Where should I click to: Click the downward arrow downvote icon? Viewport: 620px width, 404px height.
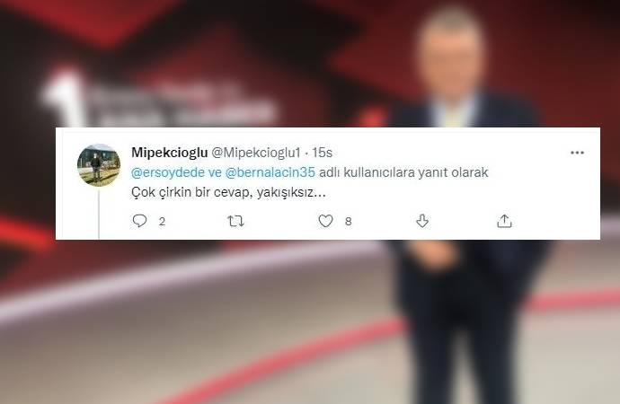click(422, 221)
